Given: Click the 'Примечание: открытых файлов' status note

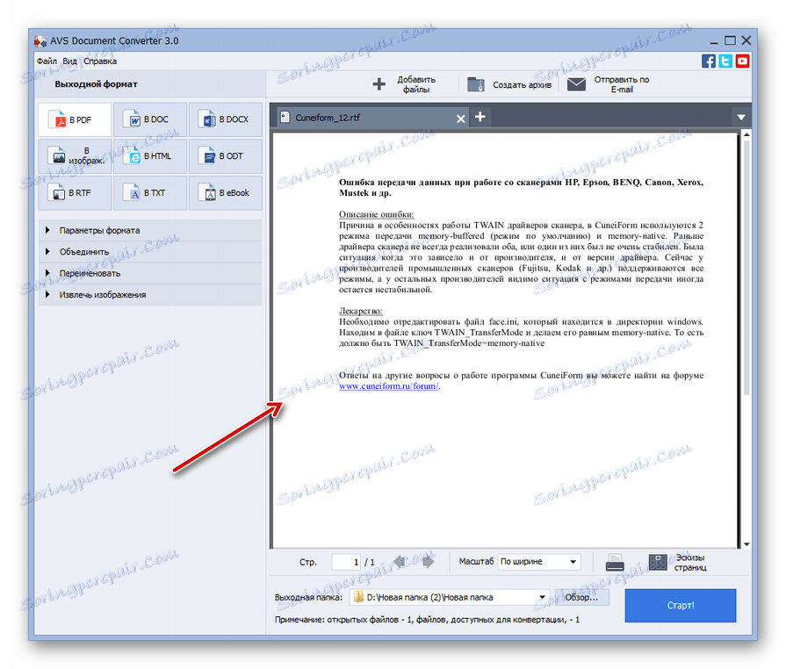Looking at the screenshot, I should (427, 620).
